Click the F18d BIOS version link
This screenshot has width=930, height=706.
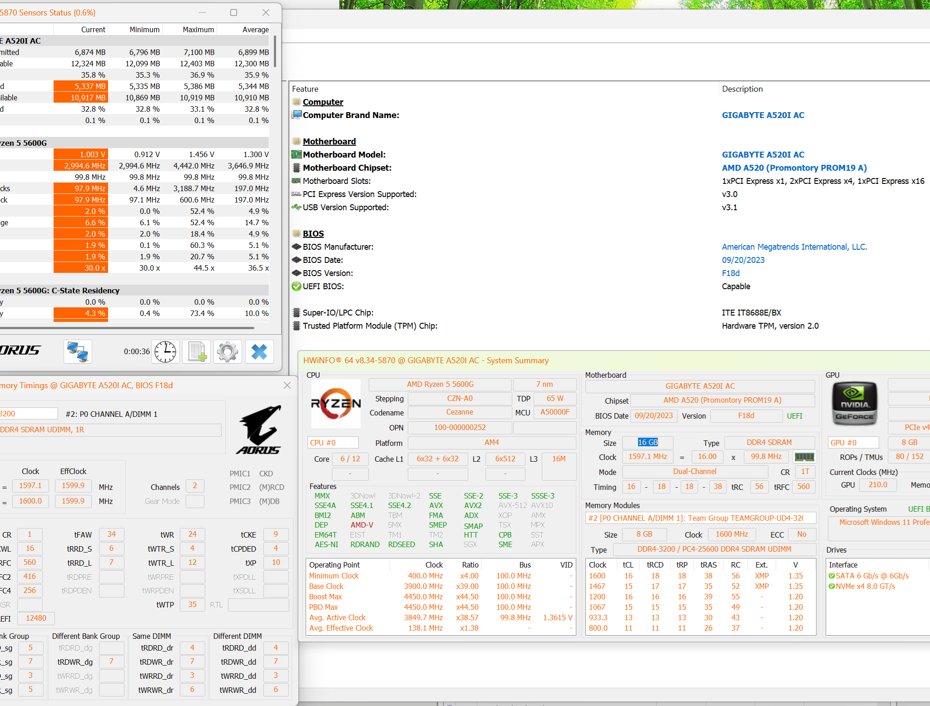[731, 273]
